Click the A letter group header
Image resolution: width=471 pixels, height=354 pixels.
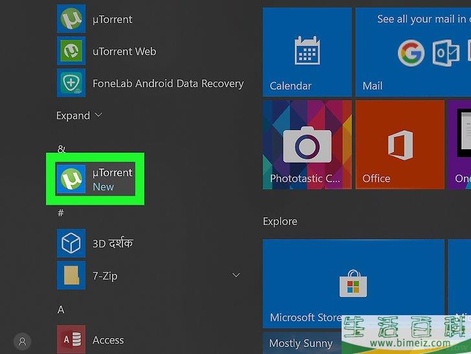(x=61, y=309)
